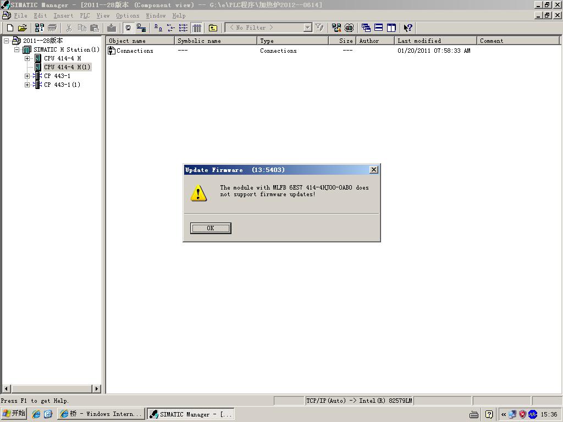The height and width of the screenshot is (422, 563).
Task: Switch to Large Icons view
Action: tap(158, 28)
